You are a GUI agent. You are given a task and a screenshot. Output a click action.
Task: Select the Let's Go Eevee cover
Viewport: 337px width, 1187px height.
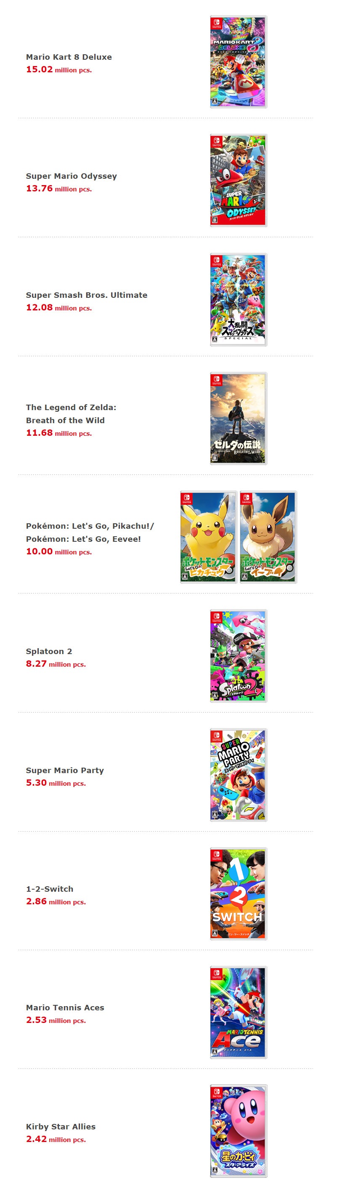268,537
